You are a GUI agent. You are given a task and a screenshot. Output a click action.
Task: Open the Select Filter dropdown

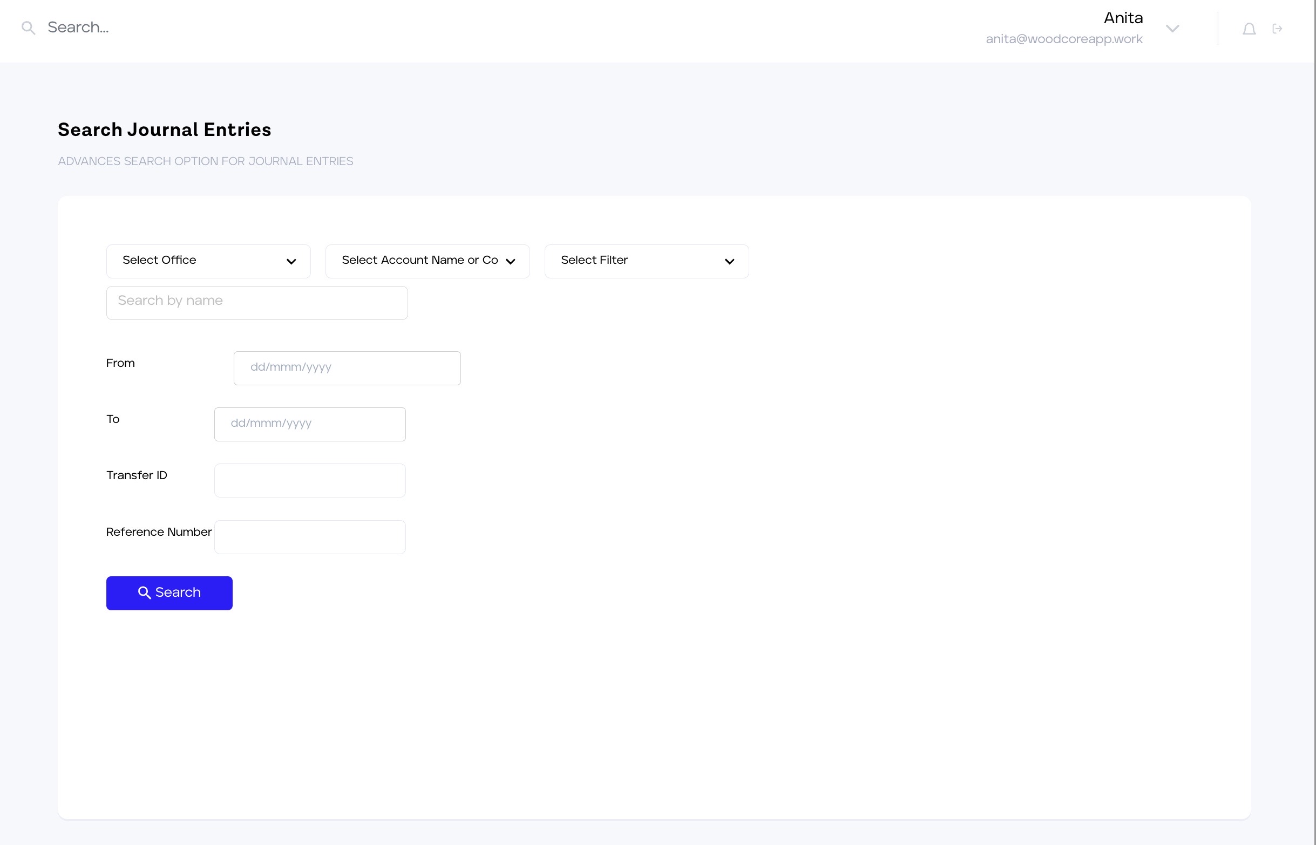point(646,261)
